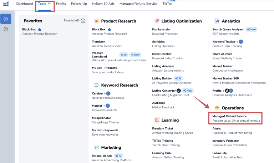274x163 pixels.
Task: Click the Walmart badge beside Magnet
Action: pos(108,106)
